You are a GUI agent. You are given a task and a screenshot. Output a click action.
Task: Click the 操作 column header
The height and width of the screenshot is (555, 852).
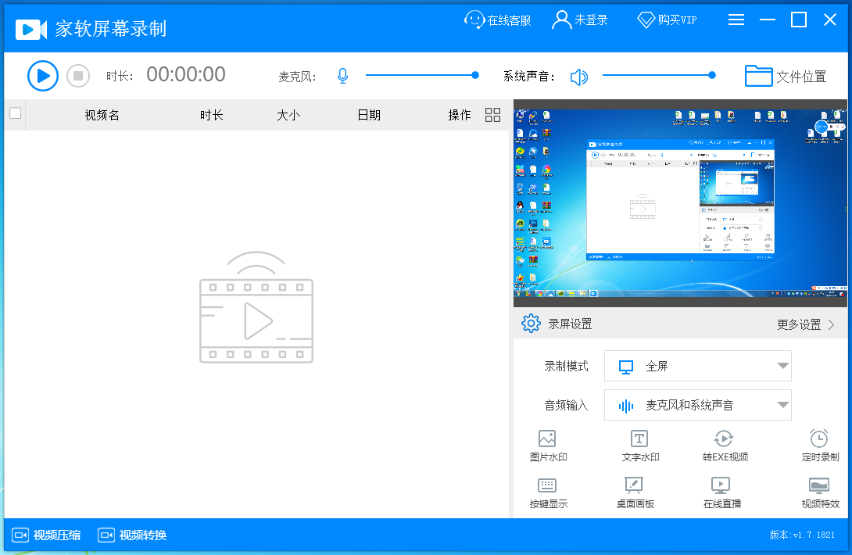(x=459, y=115)
